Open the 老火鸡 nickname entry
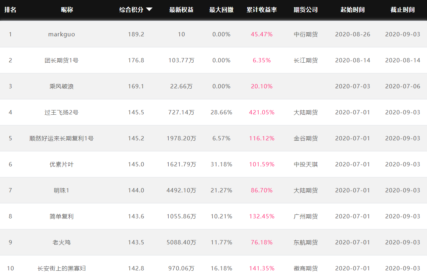Screen dimensions: 427x280 (x=61, y=242)
